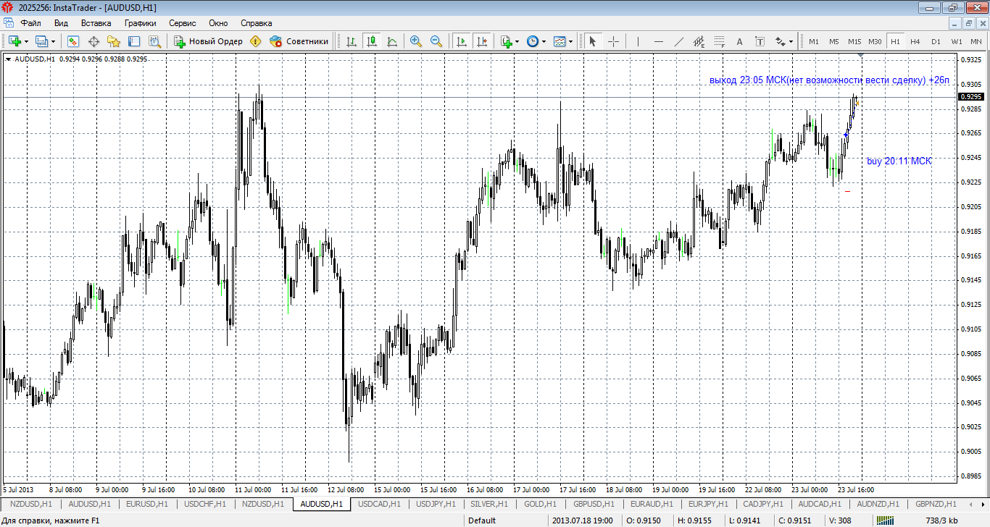The height and width of the screenshot is (527, 990).
Task: Select the 'buy 20:11 МСК' chart label
Action: click(x=899, y=161)
